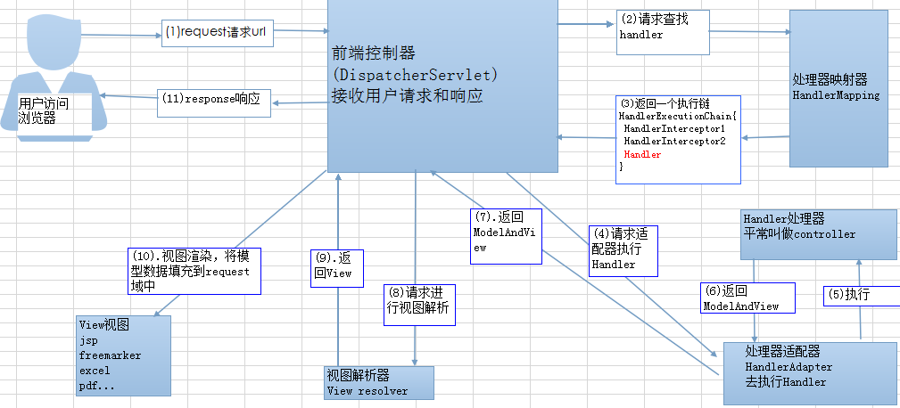
Task: Click 'freemarker' in the View block
Action: (111, 355)
